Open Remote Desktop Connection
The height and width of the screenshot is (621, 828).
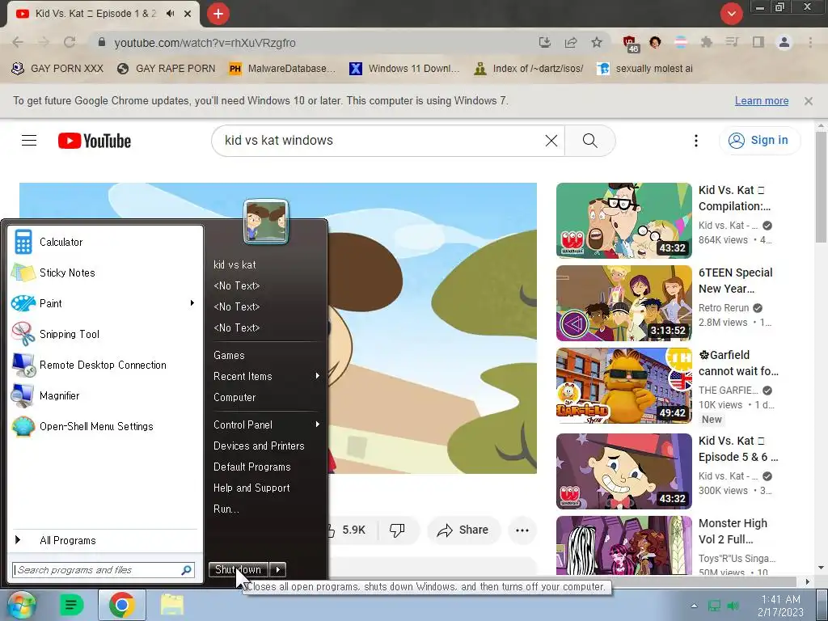click(104, 365)
